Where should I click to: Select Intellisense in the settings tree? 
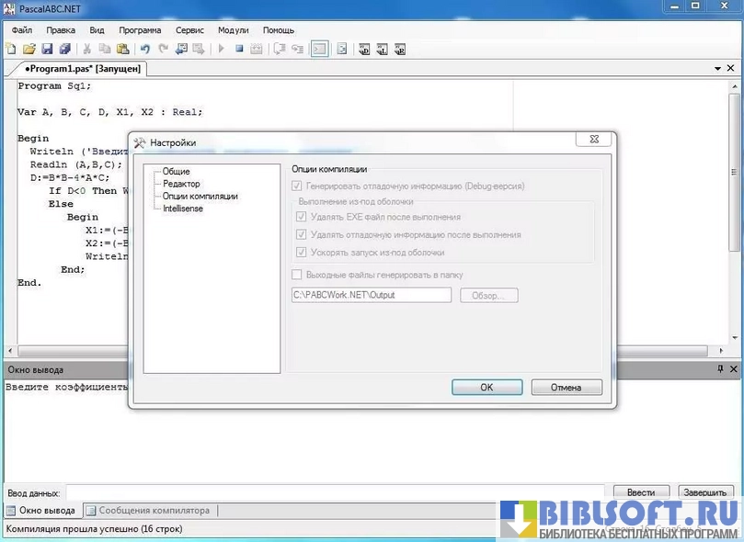click(x=183, y=209)
